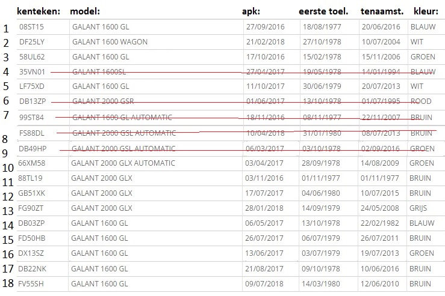Click the "kenteken:" column header
The image size is (445, 296).
point(39,11)
